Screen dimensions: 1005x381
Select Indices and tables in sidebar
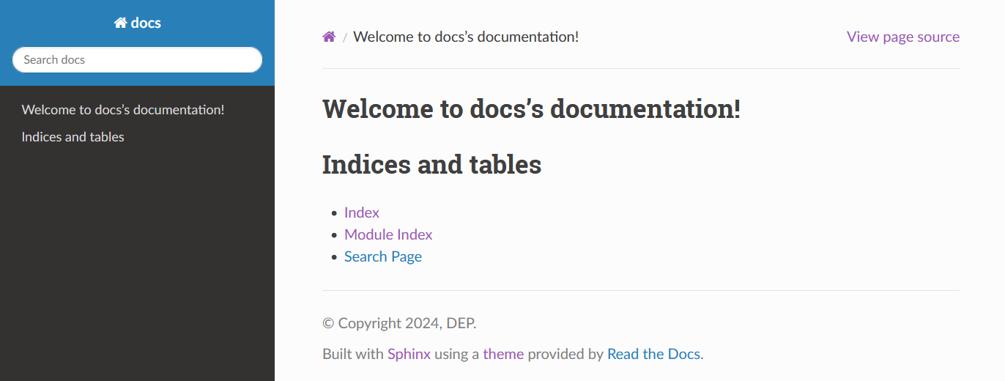(73, 137)
